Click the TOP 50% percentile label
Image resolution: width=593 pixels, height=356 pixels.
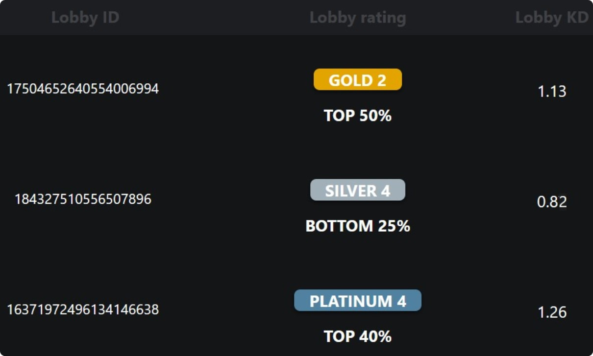[x=358, y=116]
